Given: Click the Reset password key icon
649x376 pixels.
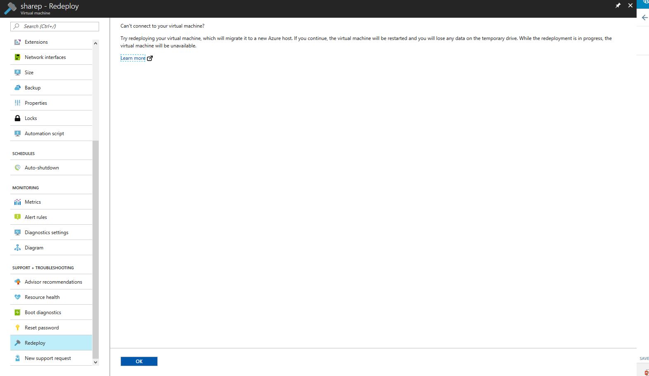Looking at the screenshot, I should coord(17,328).
